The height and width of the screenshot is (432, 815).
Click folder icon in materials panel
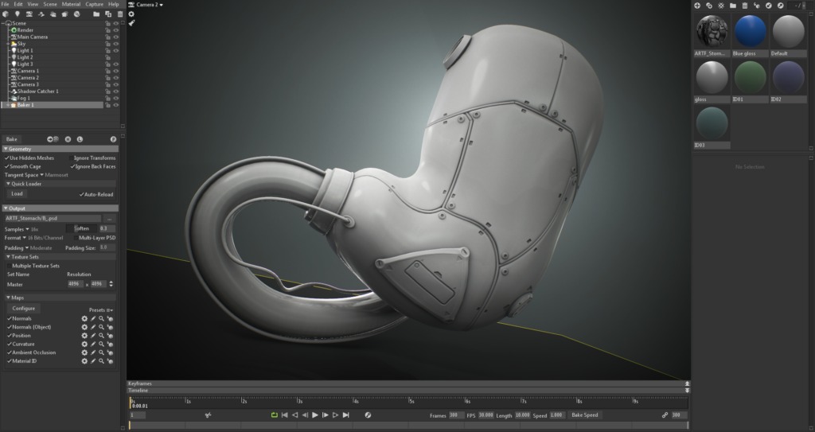[x=733, y=6]
